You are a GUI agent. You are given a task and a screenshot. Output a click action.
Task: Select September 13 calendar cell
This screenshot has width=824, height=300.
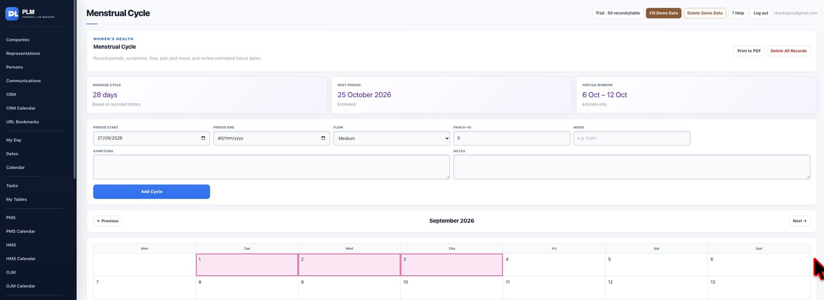click(x=759, y=288)
